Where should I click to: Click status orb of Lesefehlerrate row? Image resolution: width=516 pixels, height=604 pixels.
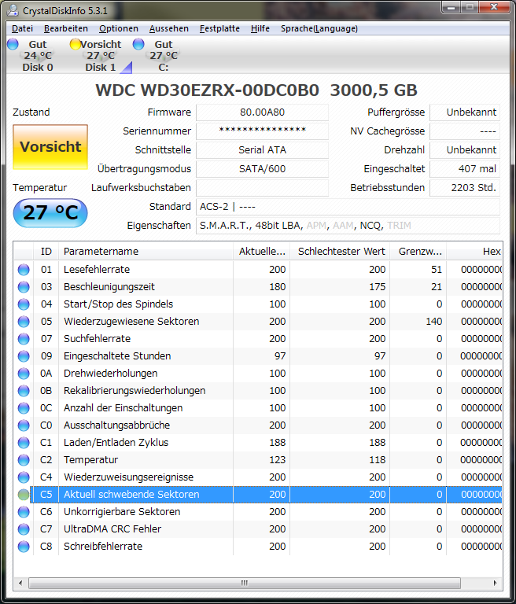[x=24, y=270]
